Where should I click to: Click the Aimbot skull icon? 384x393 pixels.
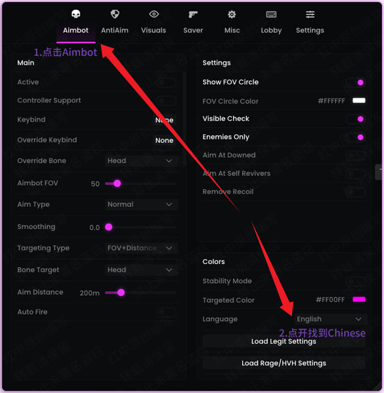[x=76, y=14]
